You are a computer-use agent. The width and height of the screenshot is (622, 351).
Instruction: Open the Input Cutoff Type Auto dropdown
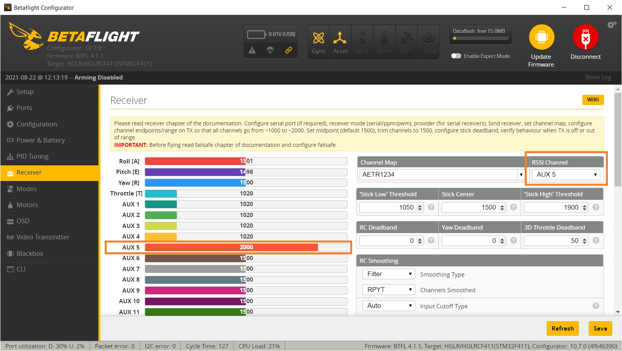(x=389, y=306)
